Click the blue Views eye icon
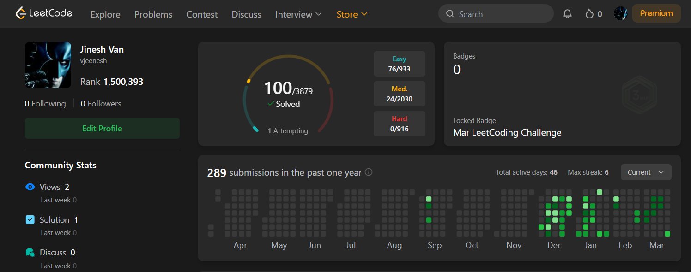Viewport: 691px width, 272px height. tap(30, 187)
